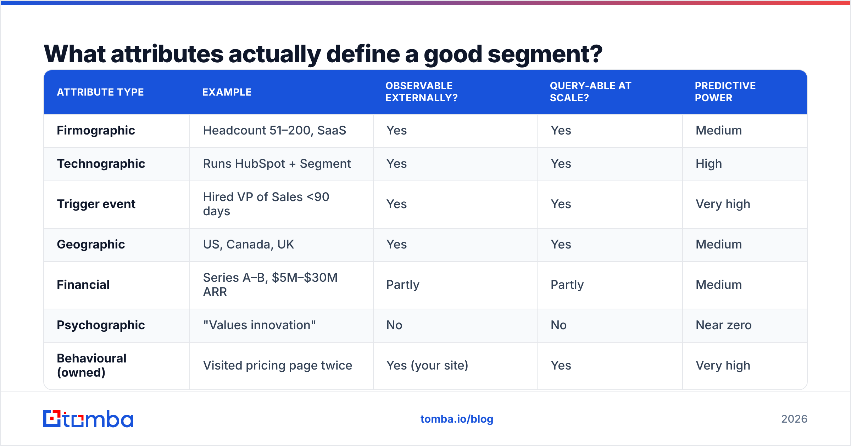Screen dimensions: 851x446
Task: Click Observable 'Yes' in Geographic row
Action: tap(396, 245)
